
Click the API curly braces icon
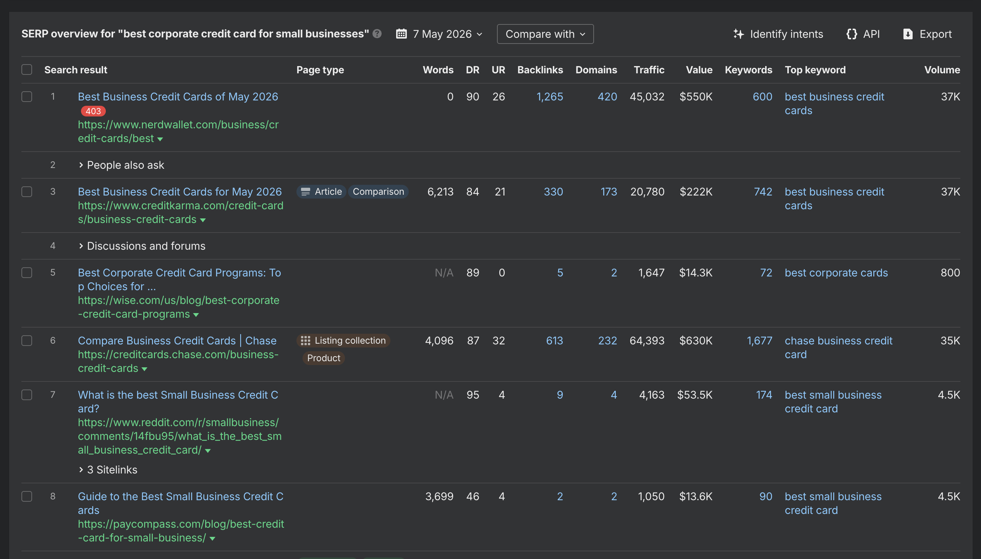(851, 34)
